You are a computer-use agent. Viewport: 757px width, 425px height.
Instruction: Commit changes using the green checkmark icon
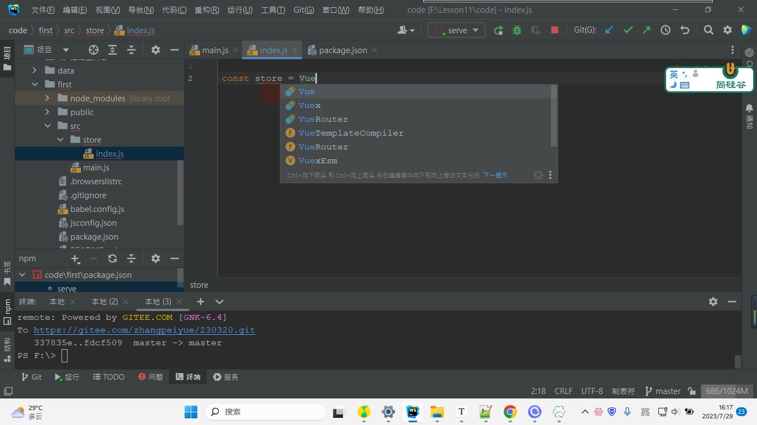pos(628,30)
